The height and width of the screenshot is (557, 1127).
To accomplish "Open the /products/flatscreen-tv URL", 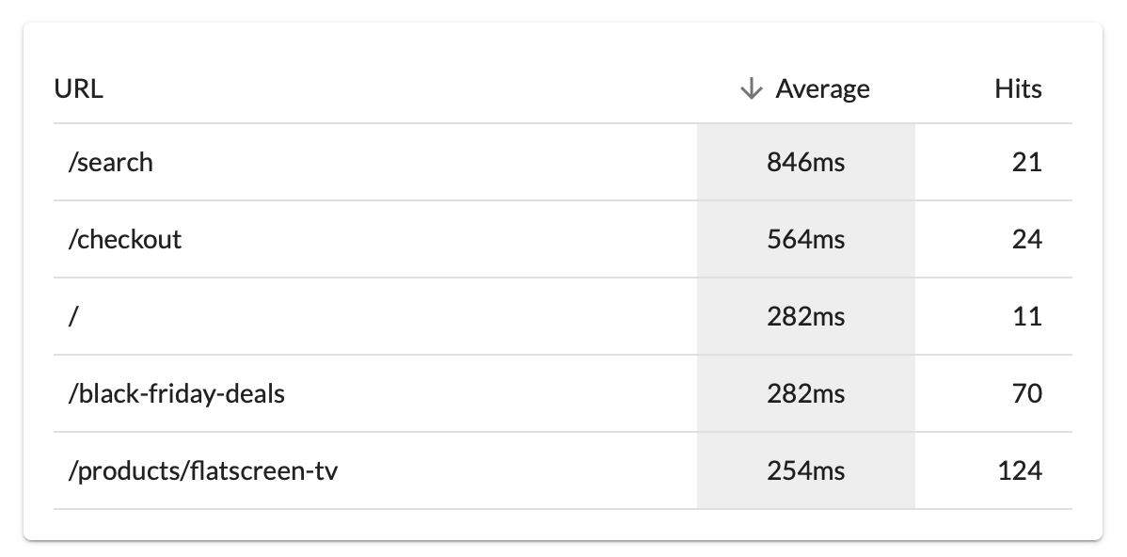I will (202, 470).
